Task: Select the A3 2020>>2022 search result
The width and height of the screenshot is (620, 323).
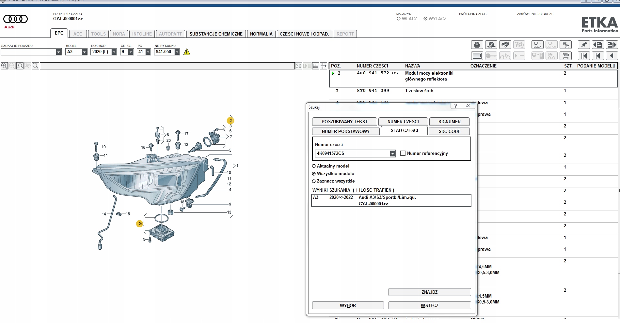Action: pos(391,200)
